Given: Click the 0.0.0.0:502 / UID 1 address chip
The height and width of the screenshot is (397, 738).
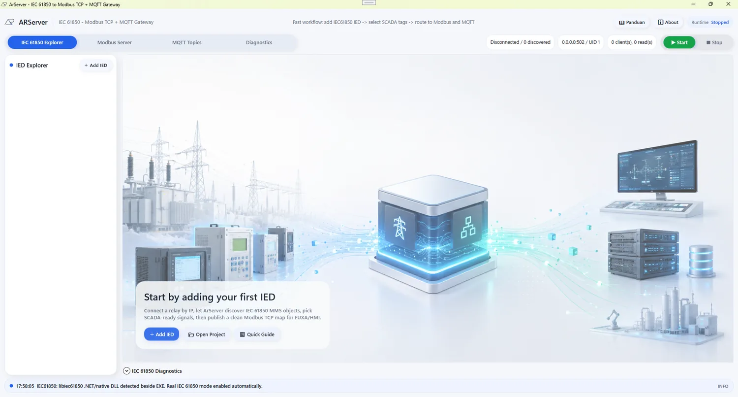Looking at the screenshot, I should [x=581, y=42].
